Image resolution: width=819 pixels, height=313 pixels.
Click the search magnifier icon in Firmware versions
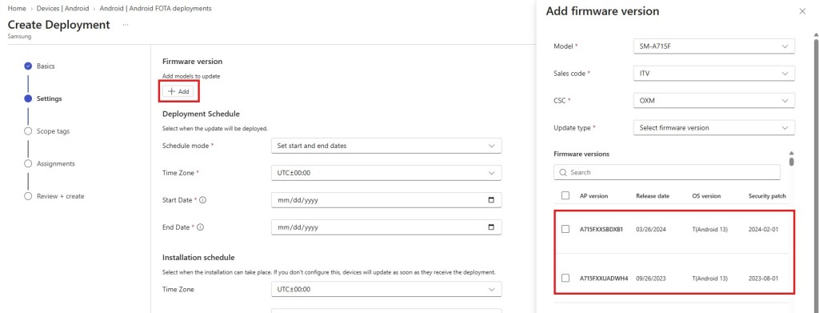(x=563, y=172)
